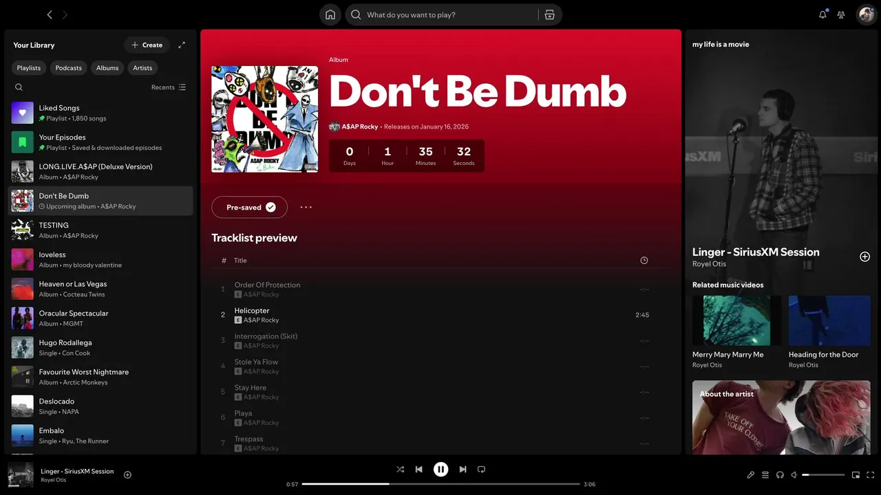This screenshot has width=881, height=495.
Task: Open the About the artist card
Action: (781, 417)
